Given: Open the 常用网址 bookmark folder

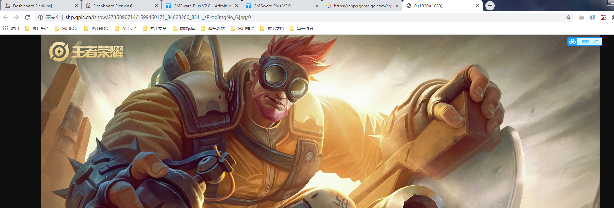Looking at the screenshot, I should (x=66, y=28).
